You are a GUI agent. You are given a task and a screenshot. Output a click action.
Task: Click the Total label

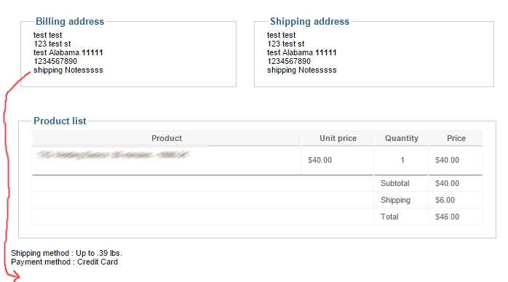click(x=389, y=217)
